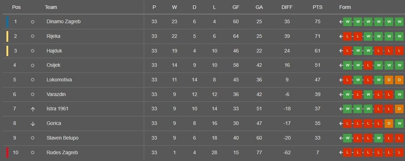Click Gorica's orange D form badge
The height and width of the screenshot is (161, 405).
point(389,124)
